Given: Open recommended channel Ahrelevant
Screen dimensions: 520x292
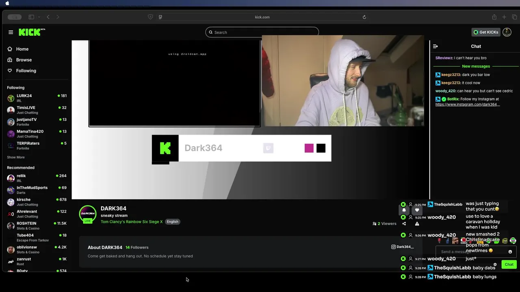Looking at the screenshot, I should 37,214.
